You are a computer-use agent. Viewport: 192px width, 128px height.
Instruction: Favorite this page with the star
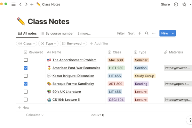point(184,4)
